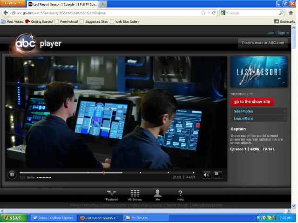Open the Web Slice Gallery bookmark

click(x=125, y=22)
